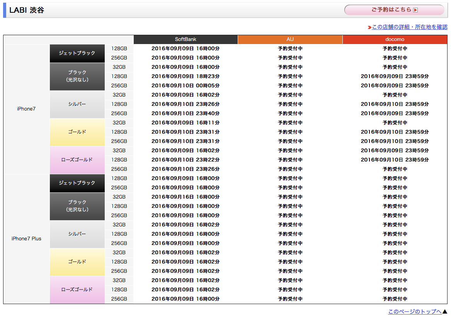Click the iPhone7 ゴールド color cell
The image size is (451, 318).
coord(77,132)
